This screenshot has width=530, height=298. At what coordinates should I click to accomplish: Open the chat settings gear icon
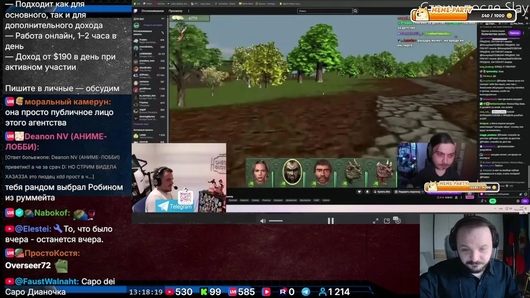coord(518,201)
